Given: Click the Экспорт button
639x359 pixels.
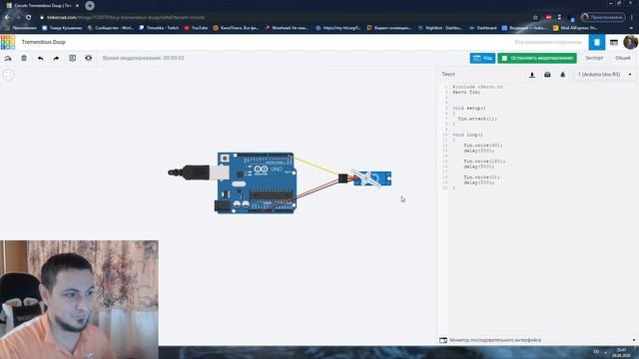Looking at the screenshot, I should [594, 58].
